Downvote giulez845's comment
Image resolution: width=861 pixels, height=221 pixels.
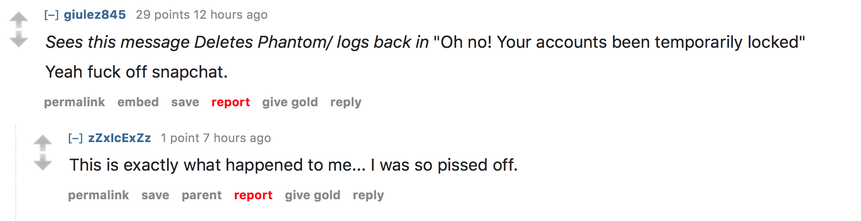pyautogui.click(x=18, y=39)
